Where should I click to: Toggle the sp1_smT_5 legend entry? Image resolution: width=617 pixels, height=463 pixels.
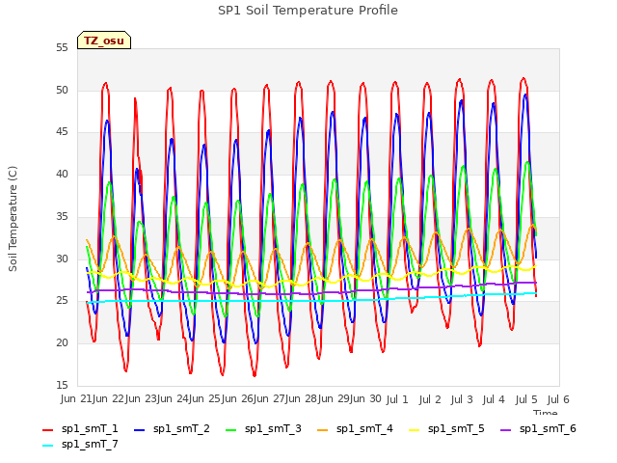pos(447,428)
